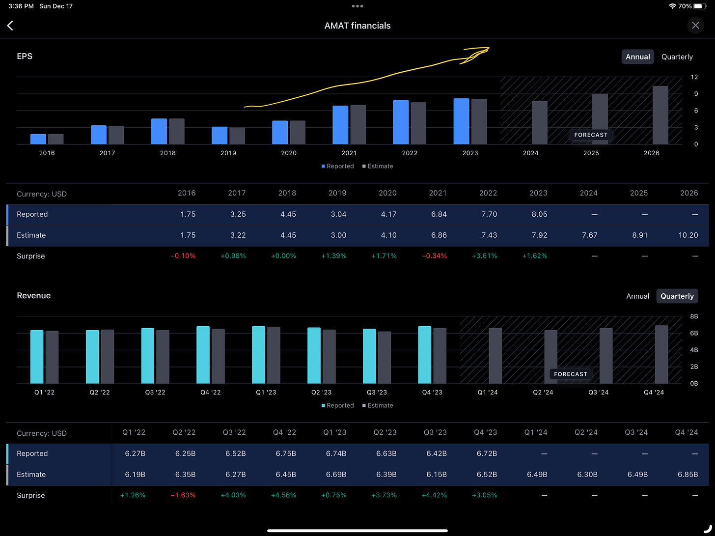Select the 2026 EPS forecast bar

point(660,115)
